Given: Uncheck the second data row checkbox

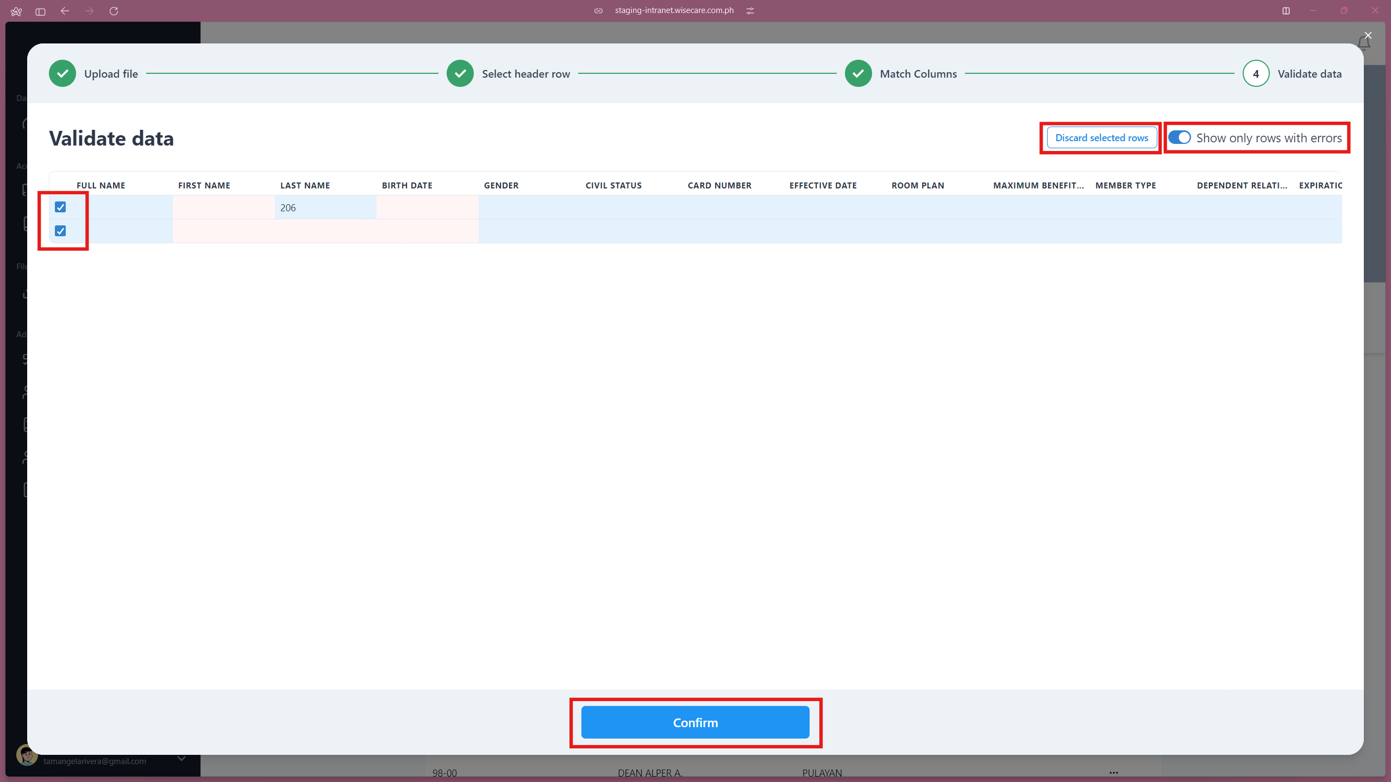Looking at the screenshot, I should point(60,231).
